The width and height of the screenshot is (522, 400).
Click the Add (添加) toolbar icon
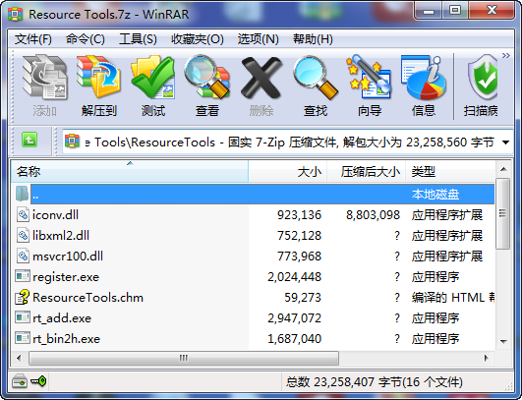44,78
